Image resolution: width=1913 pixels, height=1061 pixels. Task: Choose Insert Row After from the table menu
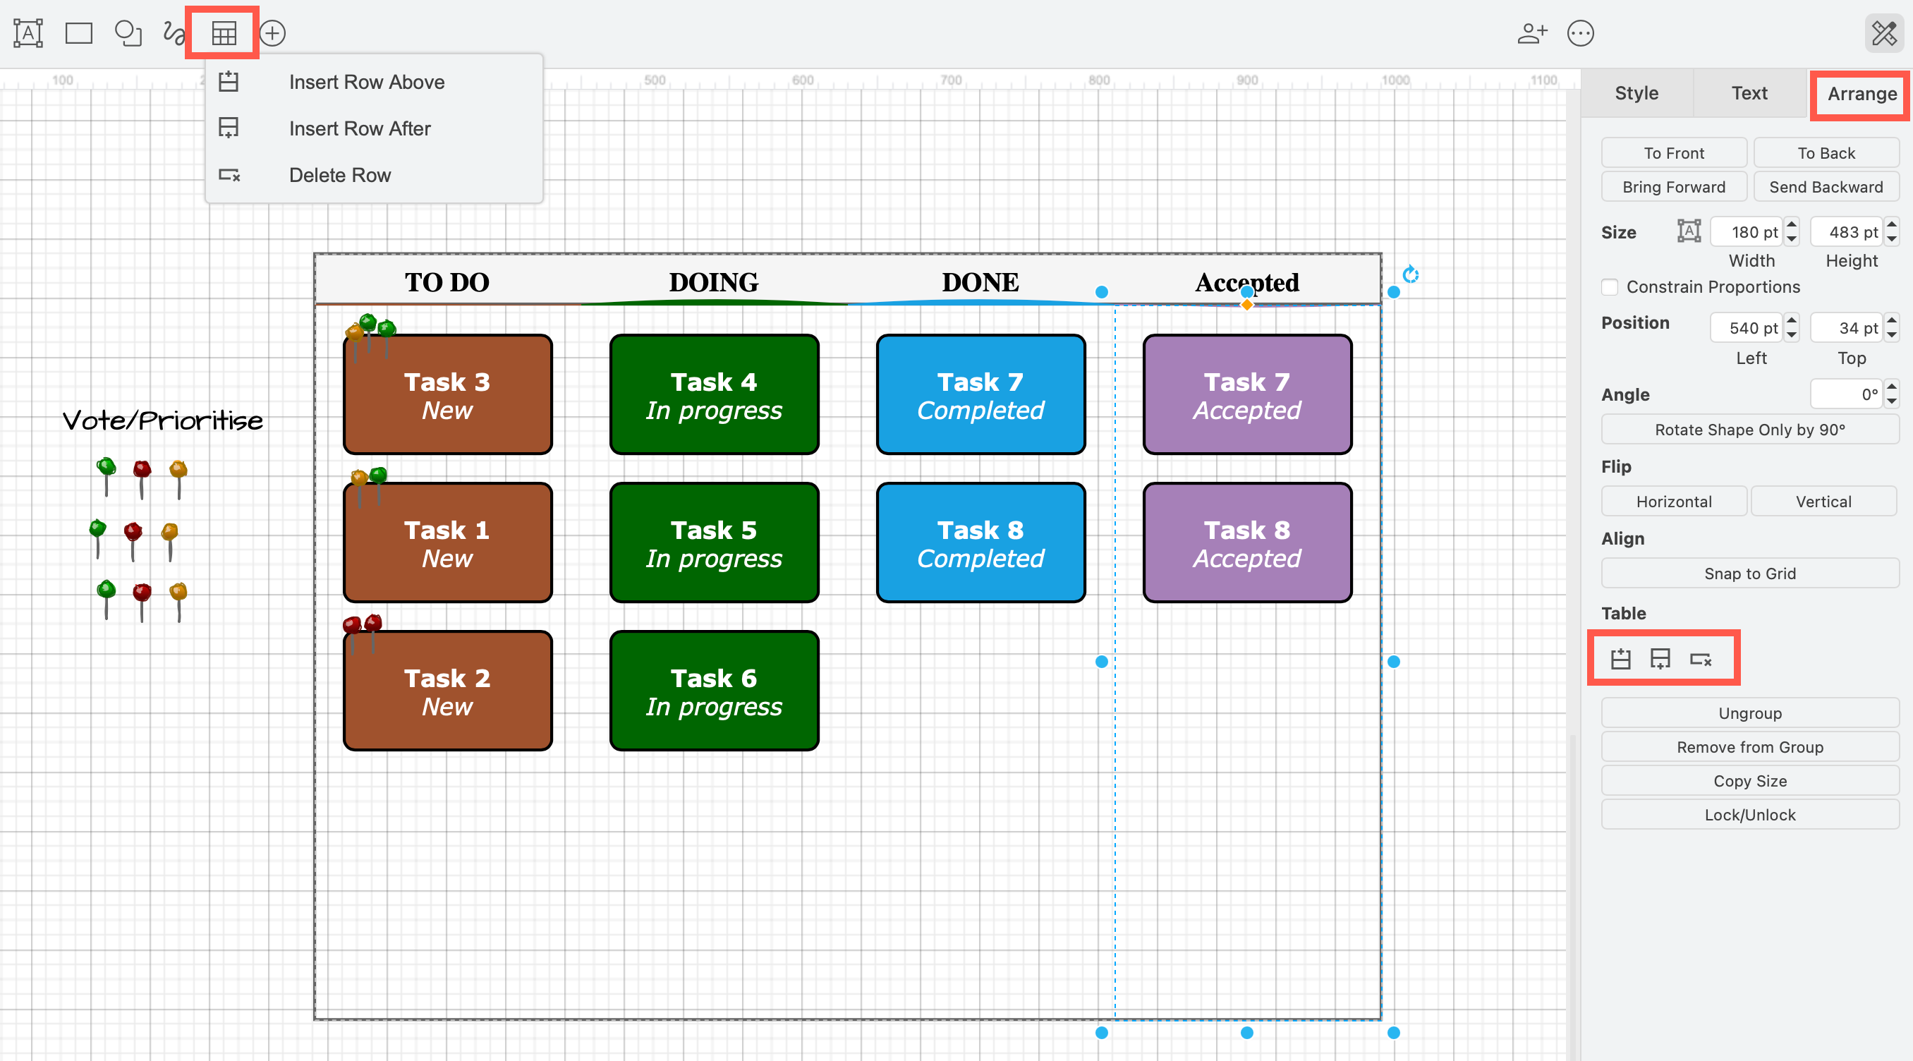pos(360,128)
